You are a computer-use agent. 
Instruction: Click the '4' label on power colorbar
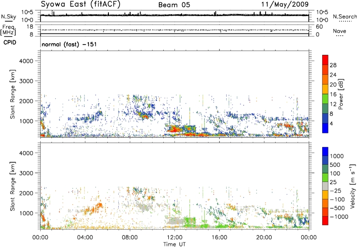(x=331, y=123)
